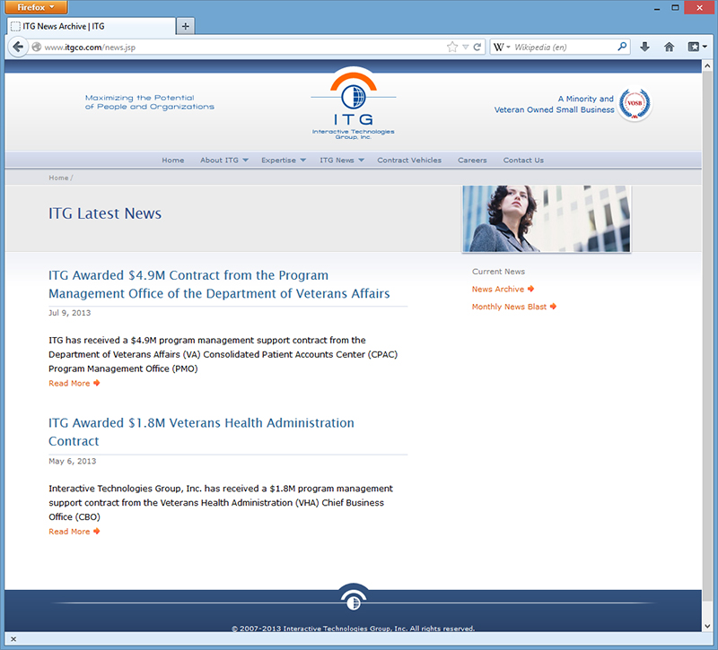Bookmark this page with the star icon
This screenshot has height=650, width=718.
click(452, 47)
